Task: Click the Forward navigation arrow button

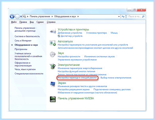Action: point(17,16)
